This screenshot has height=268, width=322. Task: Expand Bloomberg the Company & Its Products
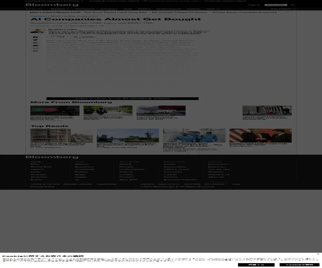[x=54, y=1]
